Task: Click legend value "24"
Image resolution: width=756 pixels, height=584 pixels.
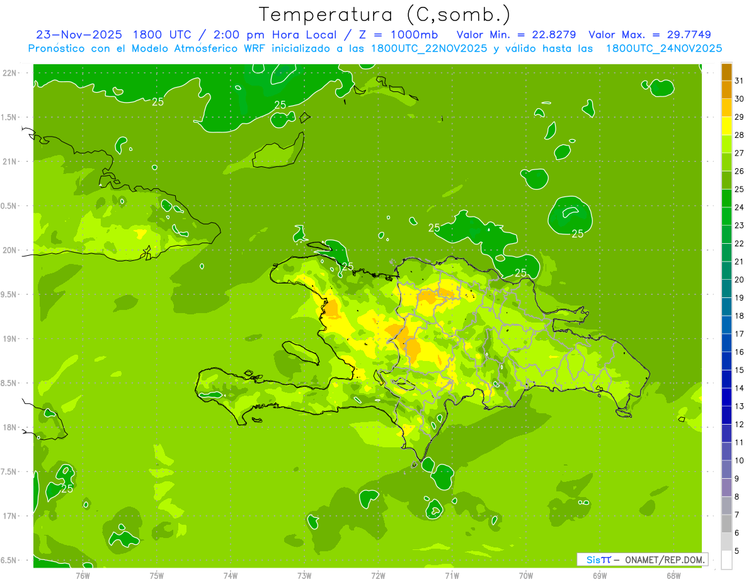Action: 740,207
